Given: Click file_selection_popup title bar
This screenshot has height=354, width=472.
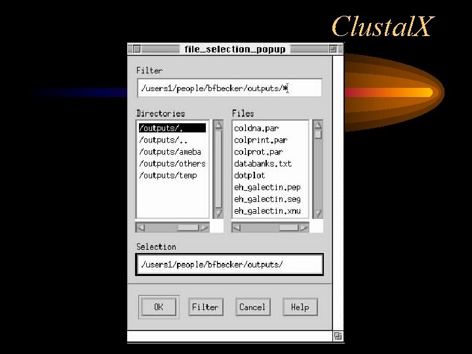Looking at the screenshot, I should (235, 49).
